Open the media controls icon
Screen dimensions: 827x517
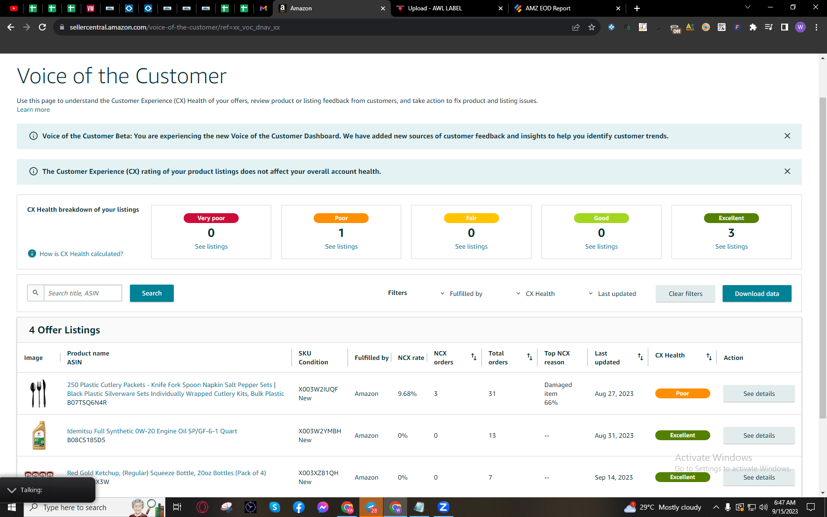(769, 27)
